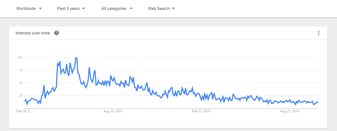Click the arrow beside All categories
Image resolution: width=337 pixels, height=131 pixels.
tap(131, 9)
